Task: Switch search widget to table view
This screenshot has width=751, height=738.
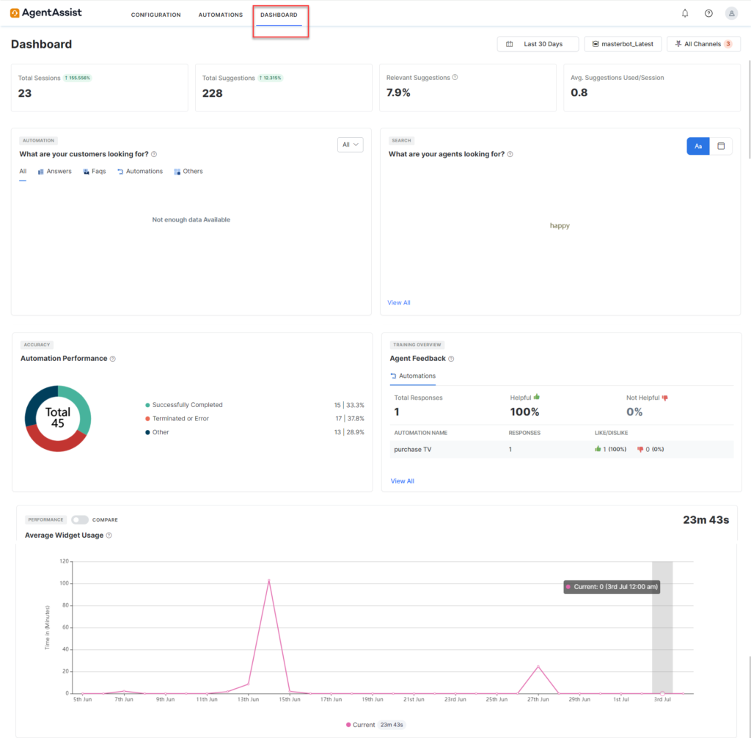Action: 722,146
